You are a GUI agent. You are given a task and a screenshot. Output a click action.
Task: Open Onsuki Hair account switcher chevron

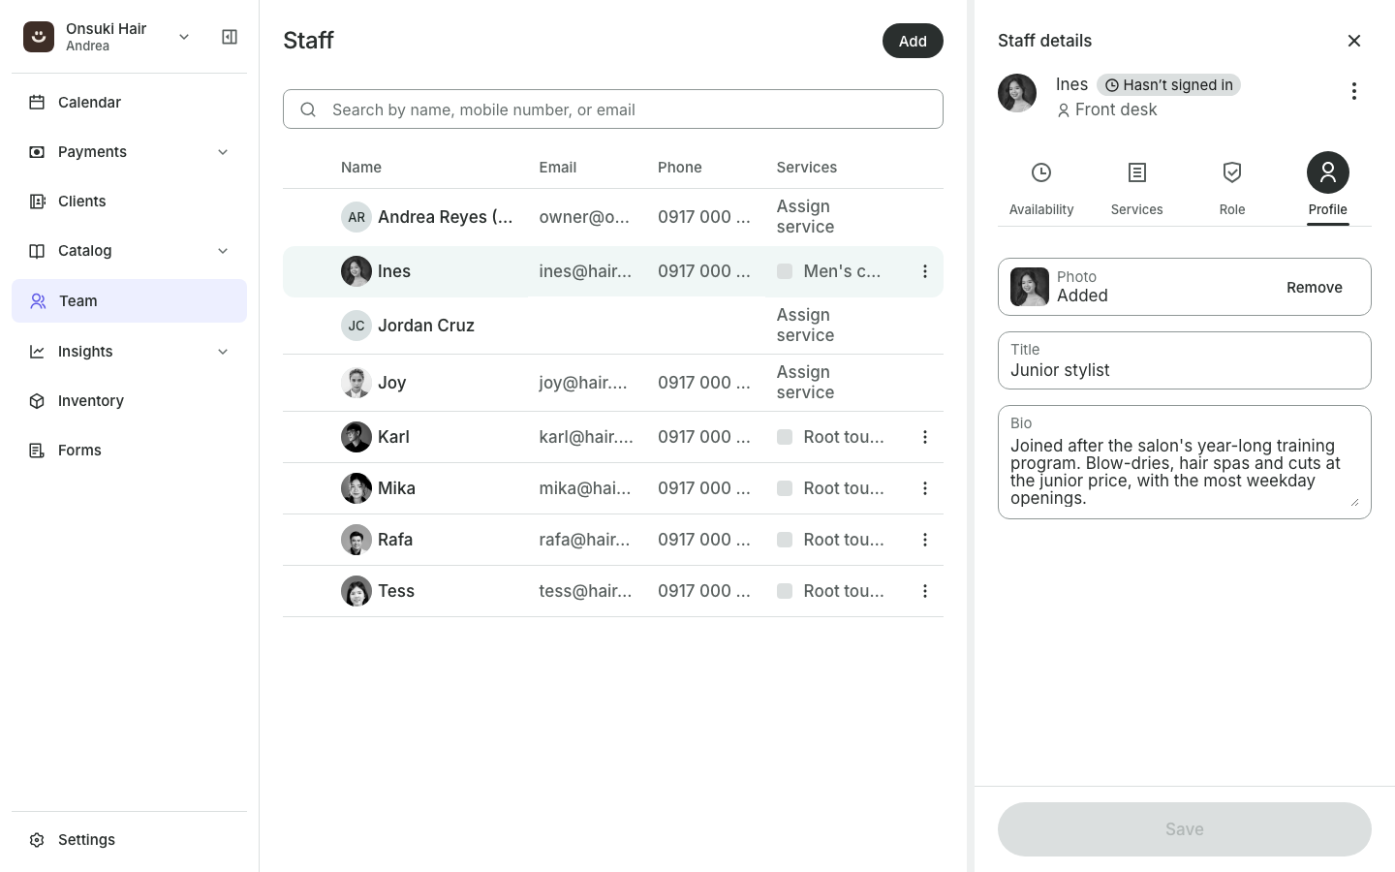(x=184, y=37)
